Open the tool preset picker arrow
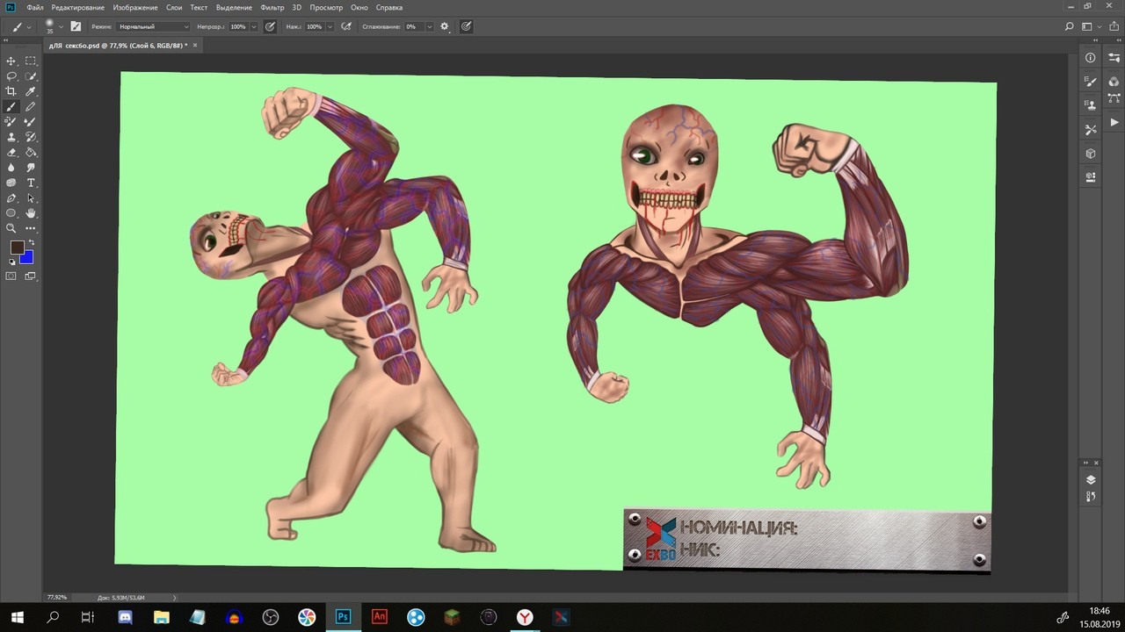Viewport: 1125px width, 632px height. click(x=29, y=26)
